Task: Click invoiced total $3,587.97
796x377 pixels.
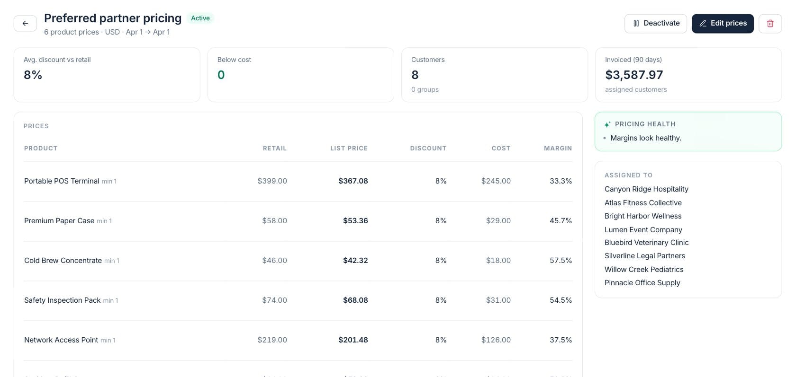Action: click(634, 75)
